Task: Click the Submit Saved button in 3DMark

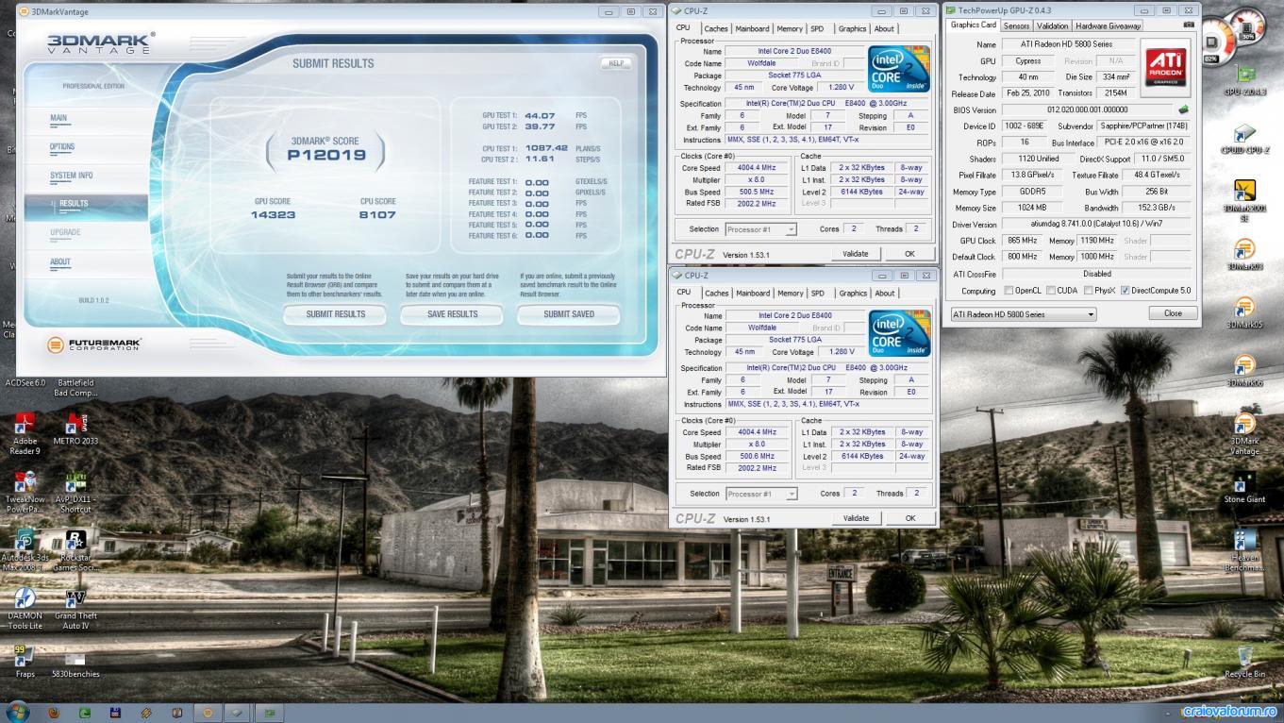Action: point(569,314)
